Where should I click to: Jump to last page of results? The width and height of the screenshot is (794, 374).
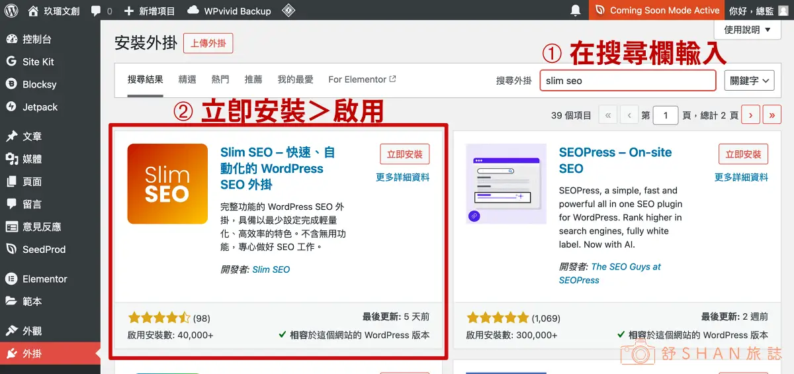[772, 115]
